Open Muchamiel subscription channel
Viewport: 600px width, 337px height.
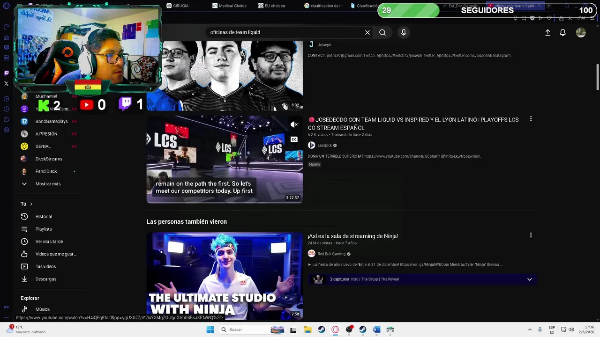(x=46, y=96)
